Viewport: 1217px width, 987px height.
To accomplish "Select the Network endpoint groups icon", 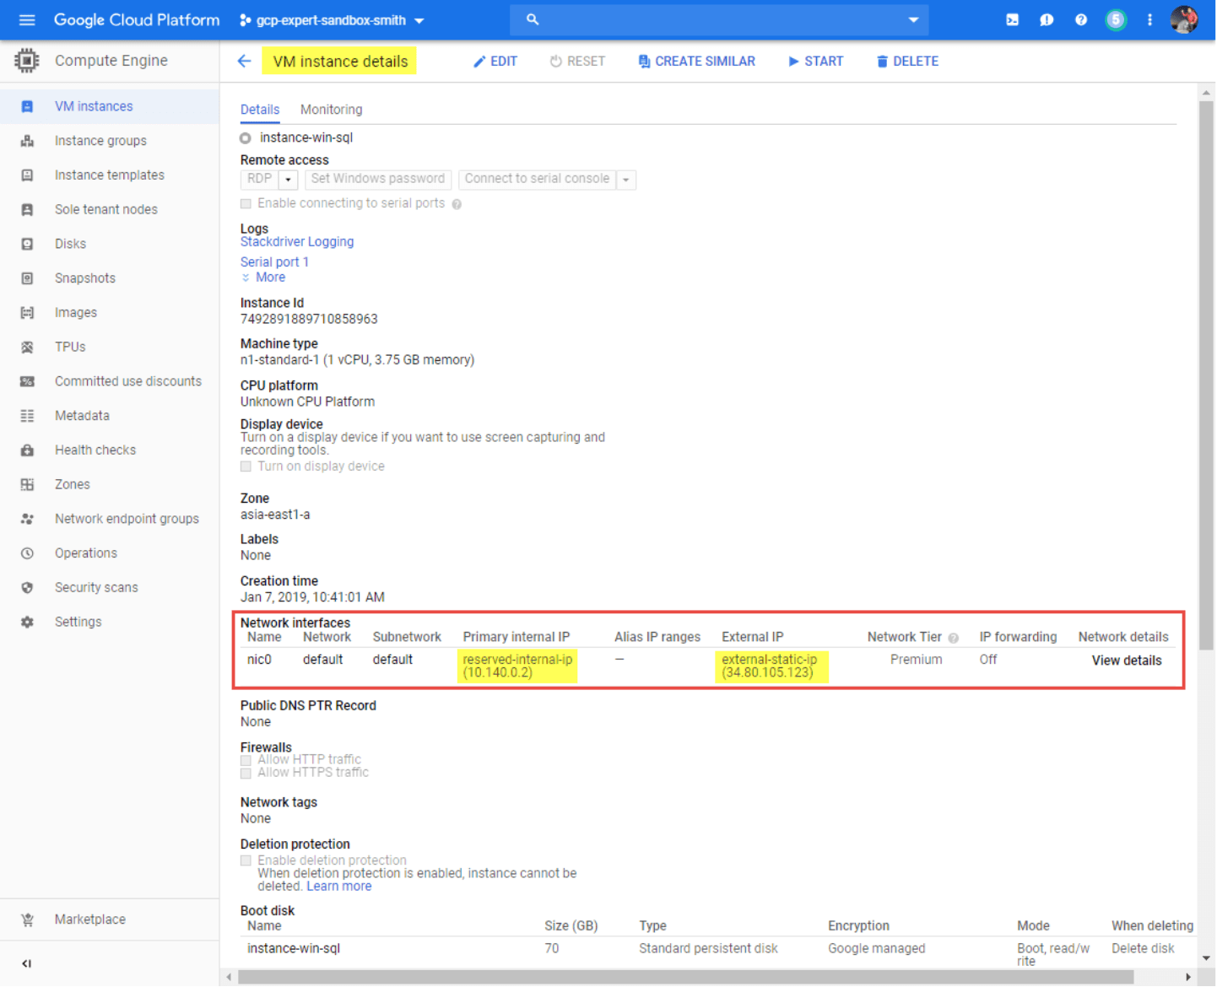I will tap(27, 518).
